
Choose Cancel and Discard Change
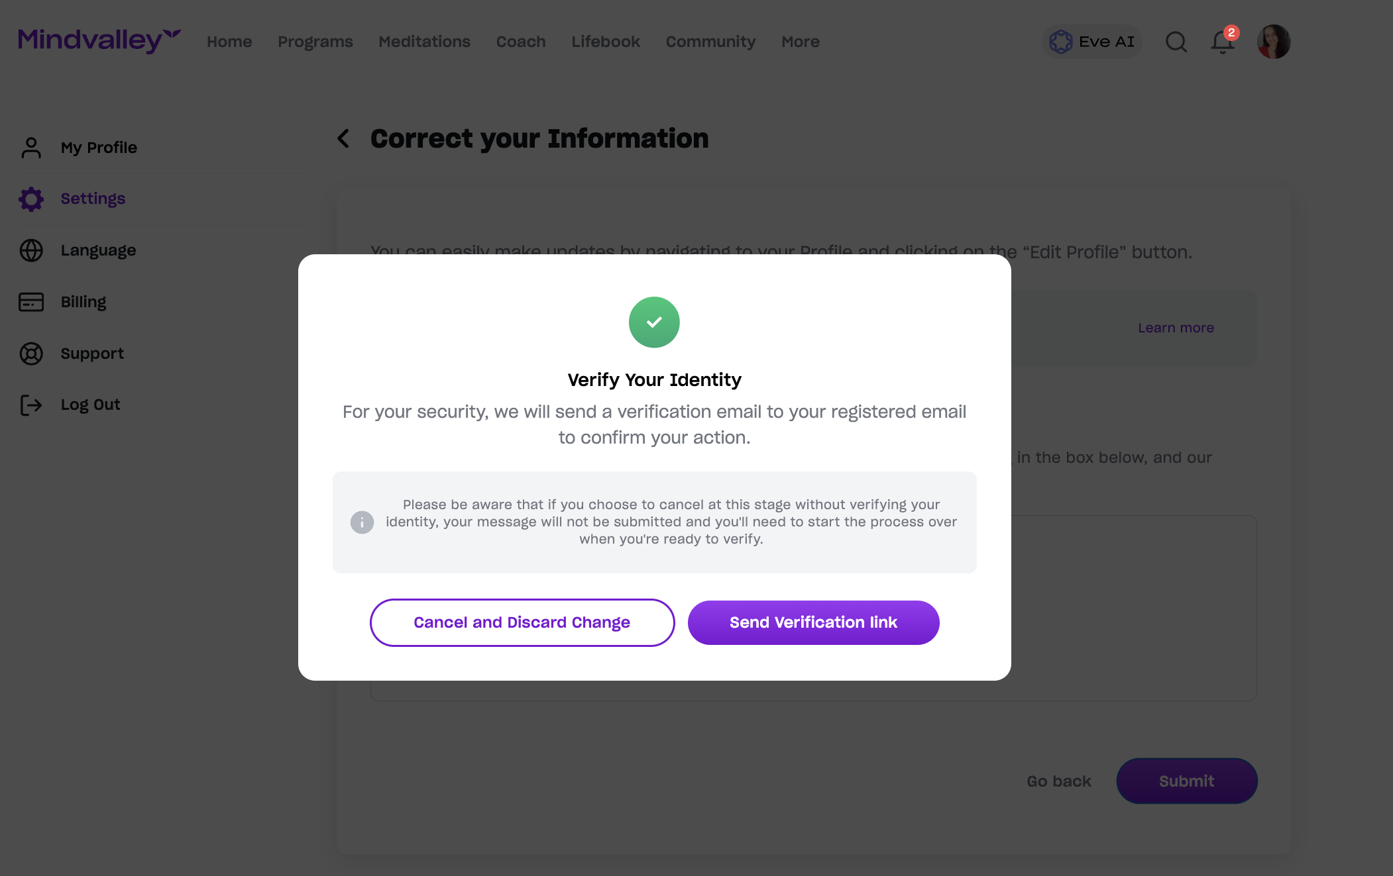coord(522,622)
